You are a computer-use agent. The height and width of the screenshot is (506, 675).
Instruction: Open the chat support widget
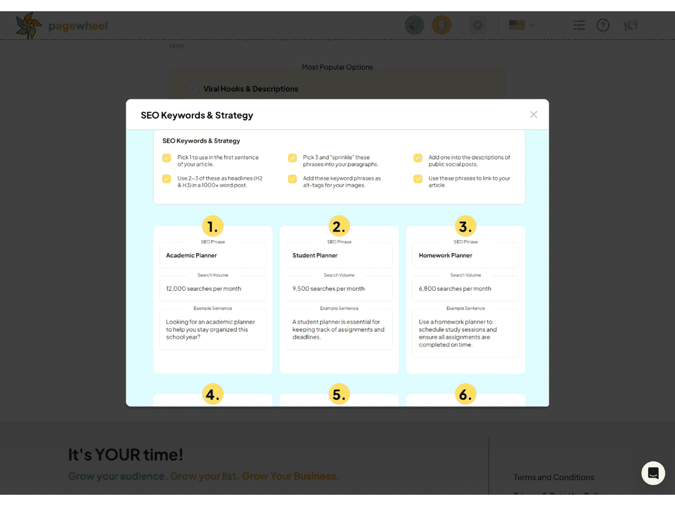[653, 473]
